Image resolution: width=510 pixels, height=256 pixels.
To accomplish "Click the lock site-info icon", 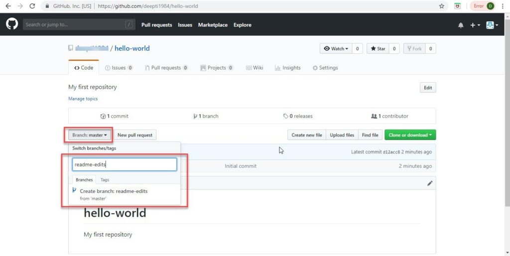I will 47,6.
